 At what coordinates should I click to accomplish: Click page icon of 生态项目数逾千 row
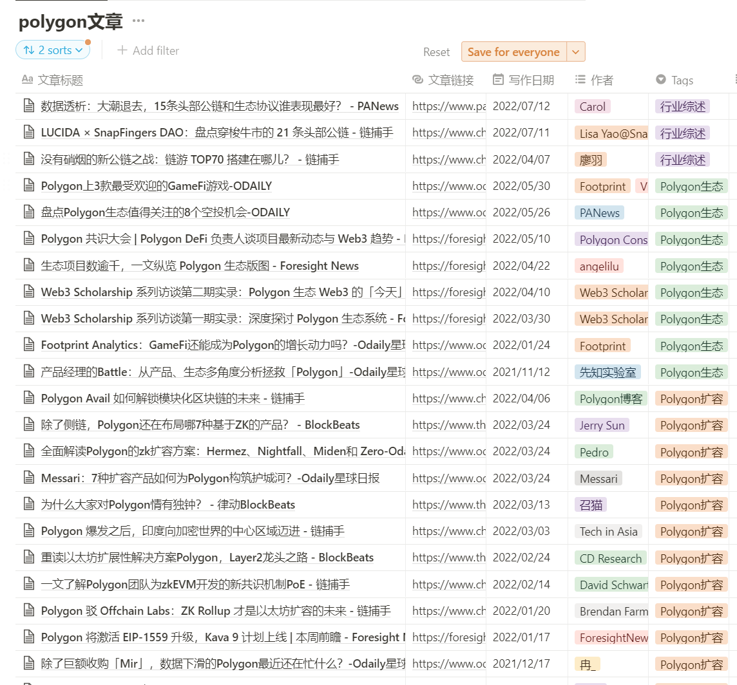pos(29,265)
